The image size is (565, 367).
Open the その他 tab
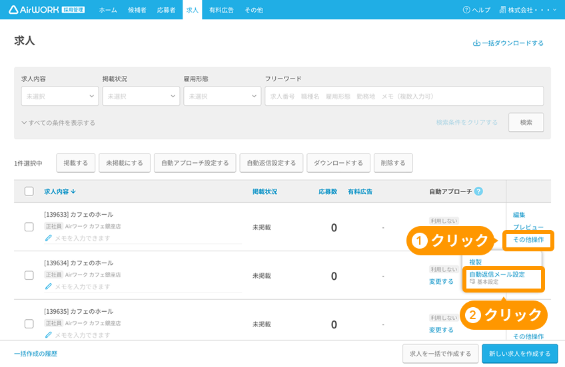pyautogui.click(x=254, y=10)
